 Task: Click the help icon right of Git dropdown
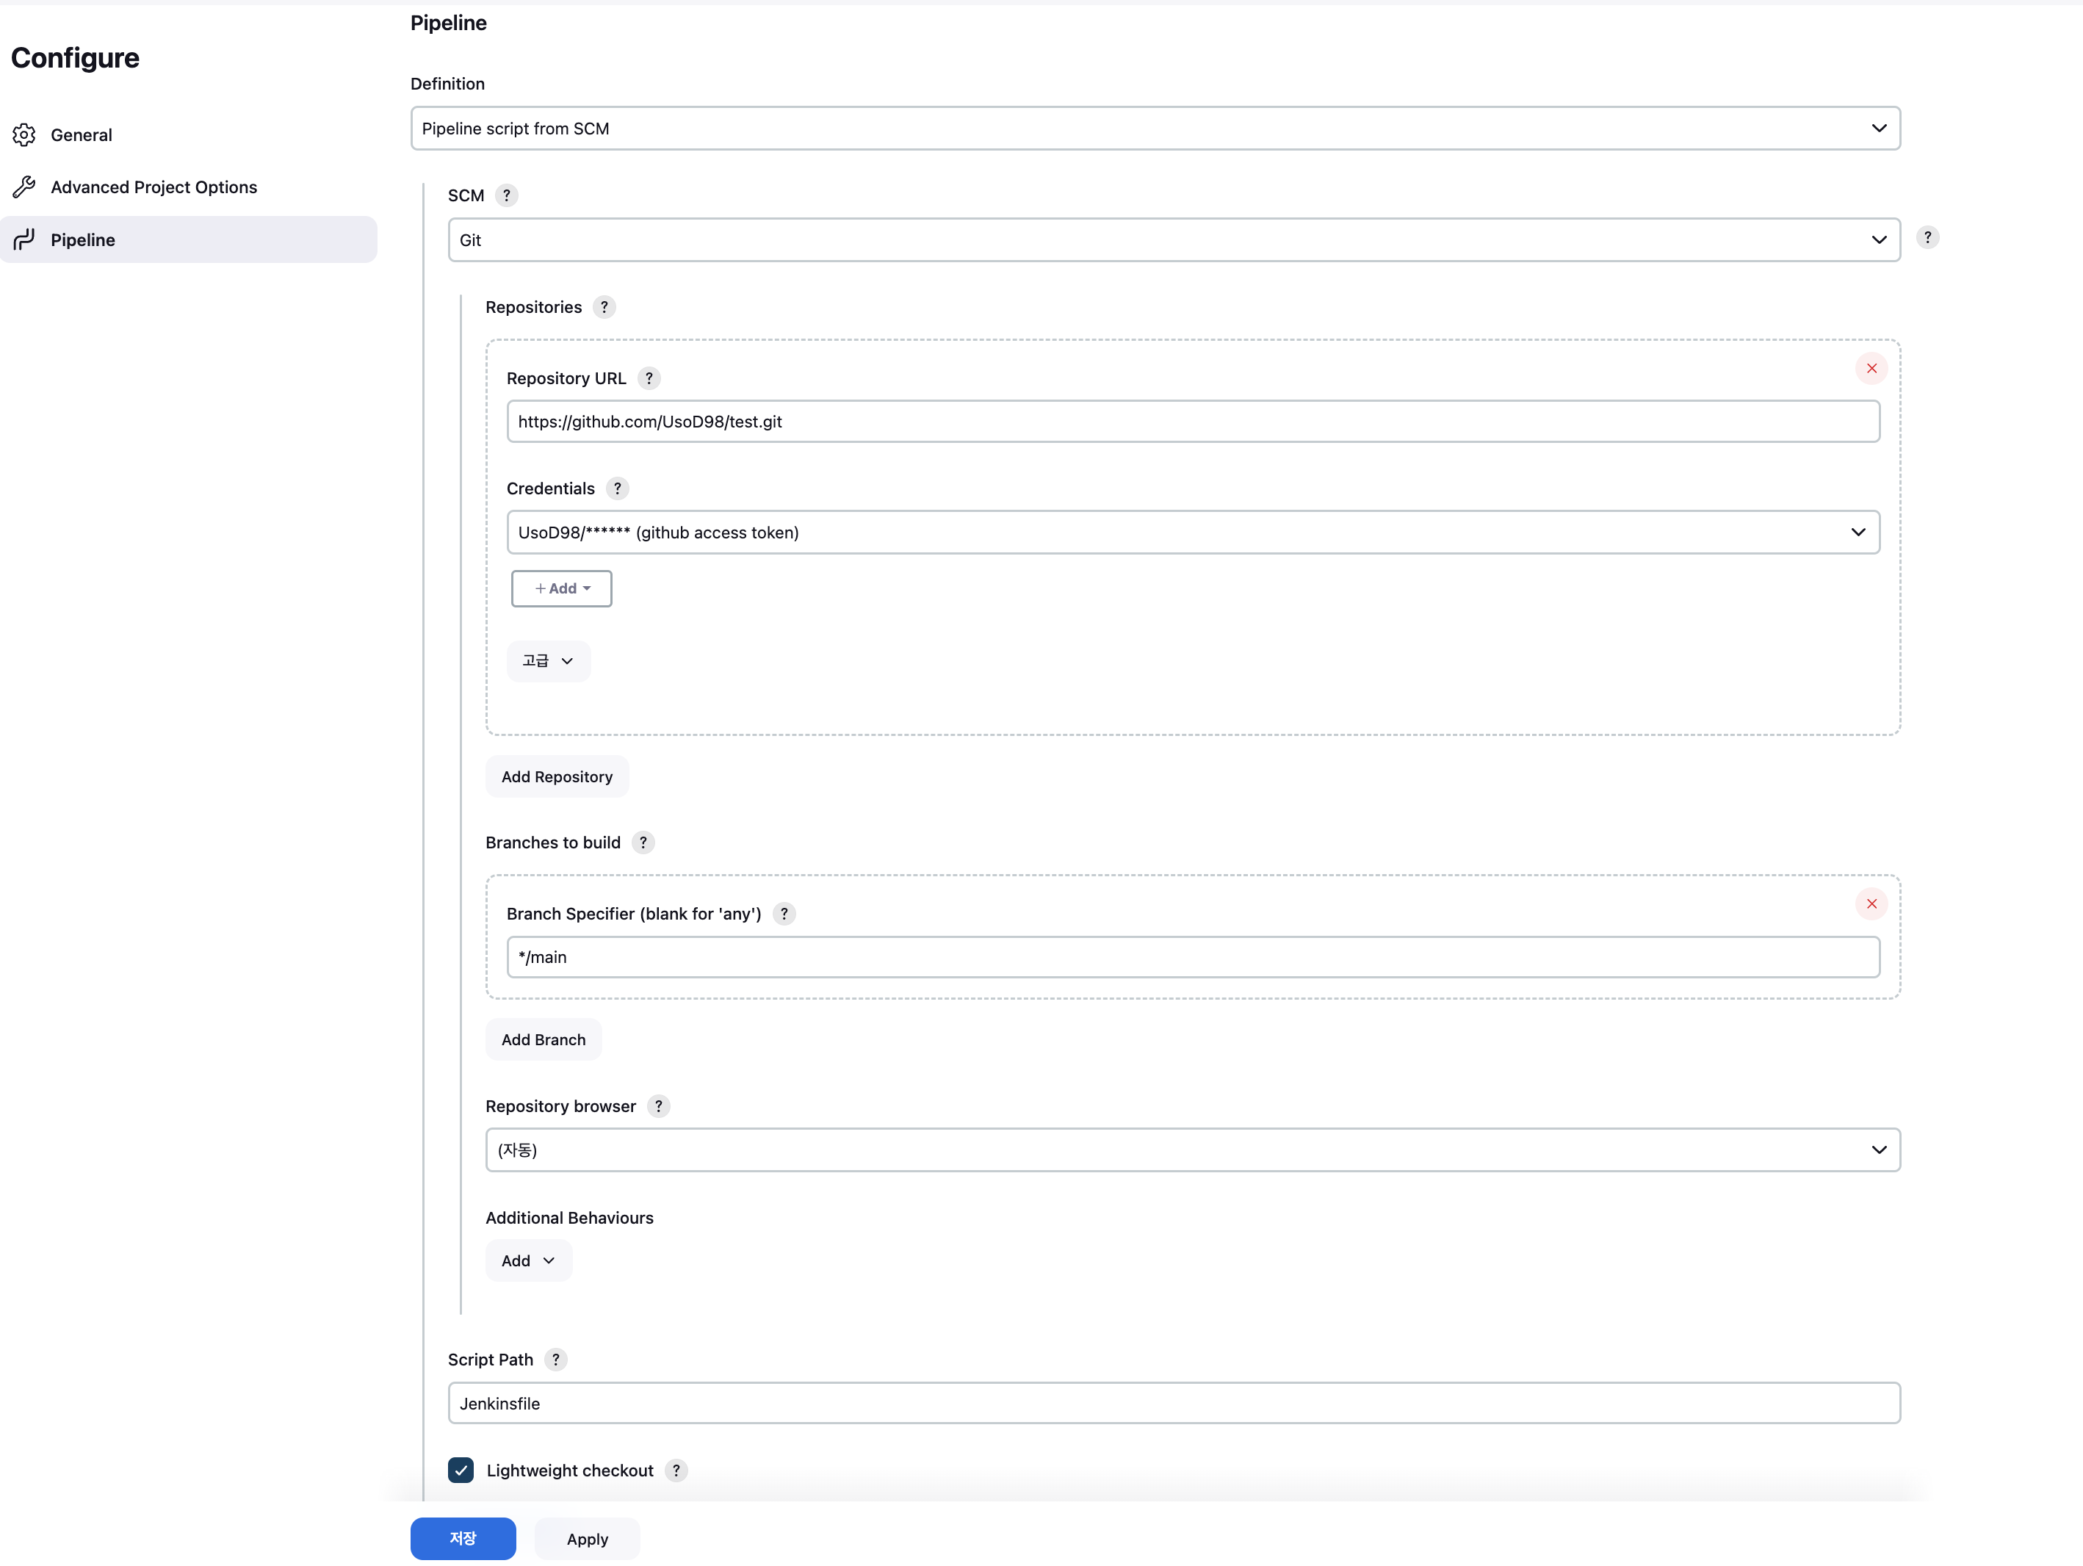click(x=1927, y=237)
